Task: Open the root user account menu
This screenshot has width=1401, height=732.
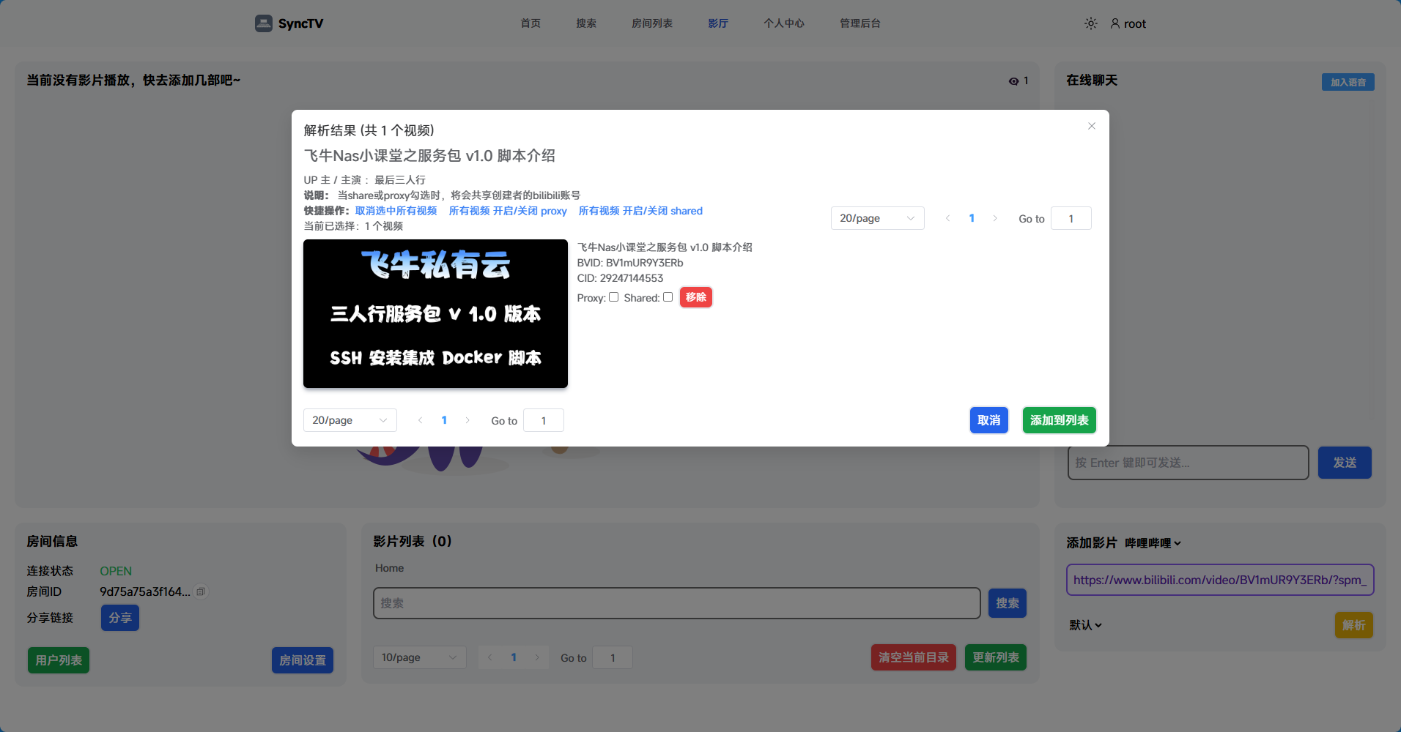Action: [x=1128, y=23]
